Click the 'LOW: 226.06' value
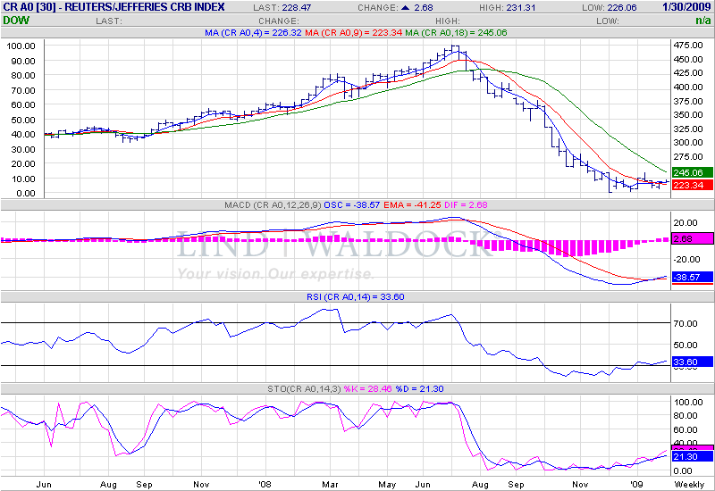715x491 pixels. click(x=610, y=8)
